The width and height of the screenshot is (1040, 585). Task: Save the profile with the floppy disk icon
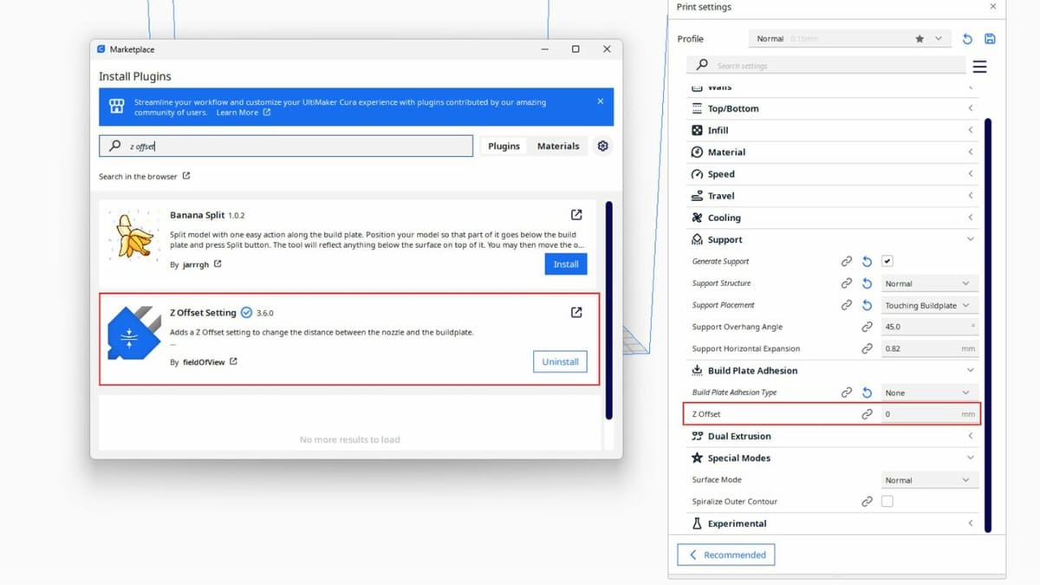pyautogui.click(x=990, y=39)
